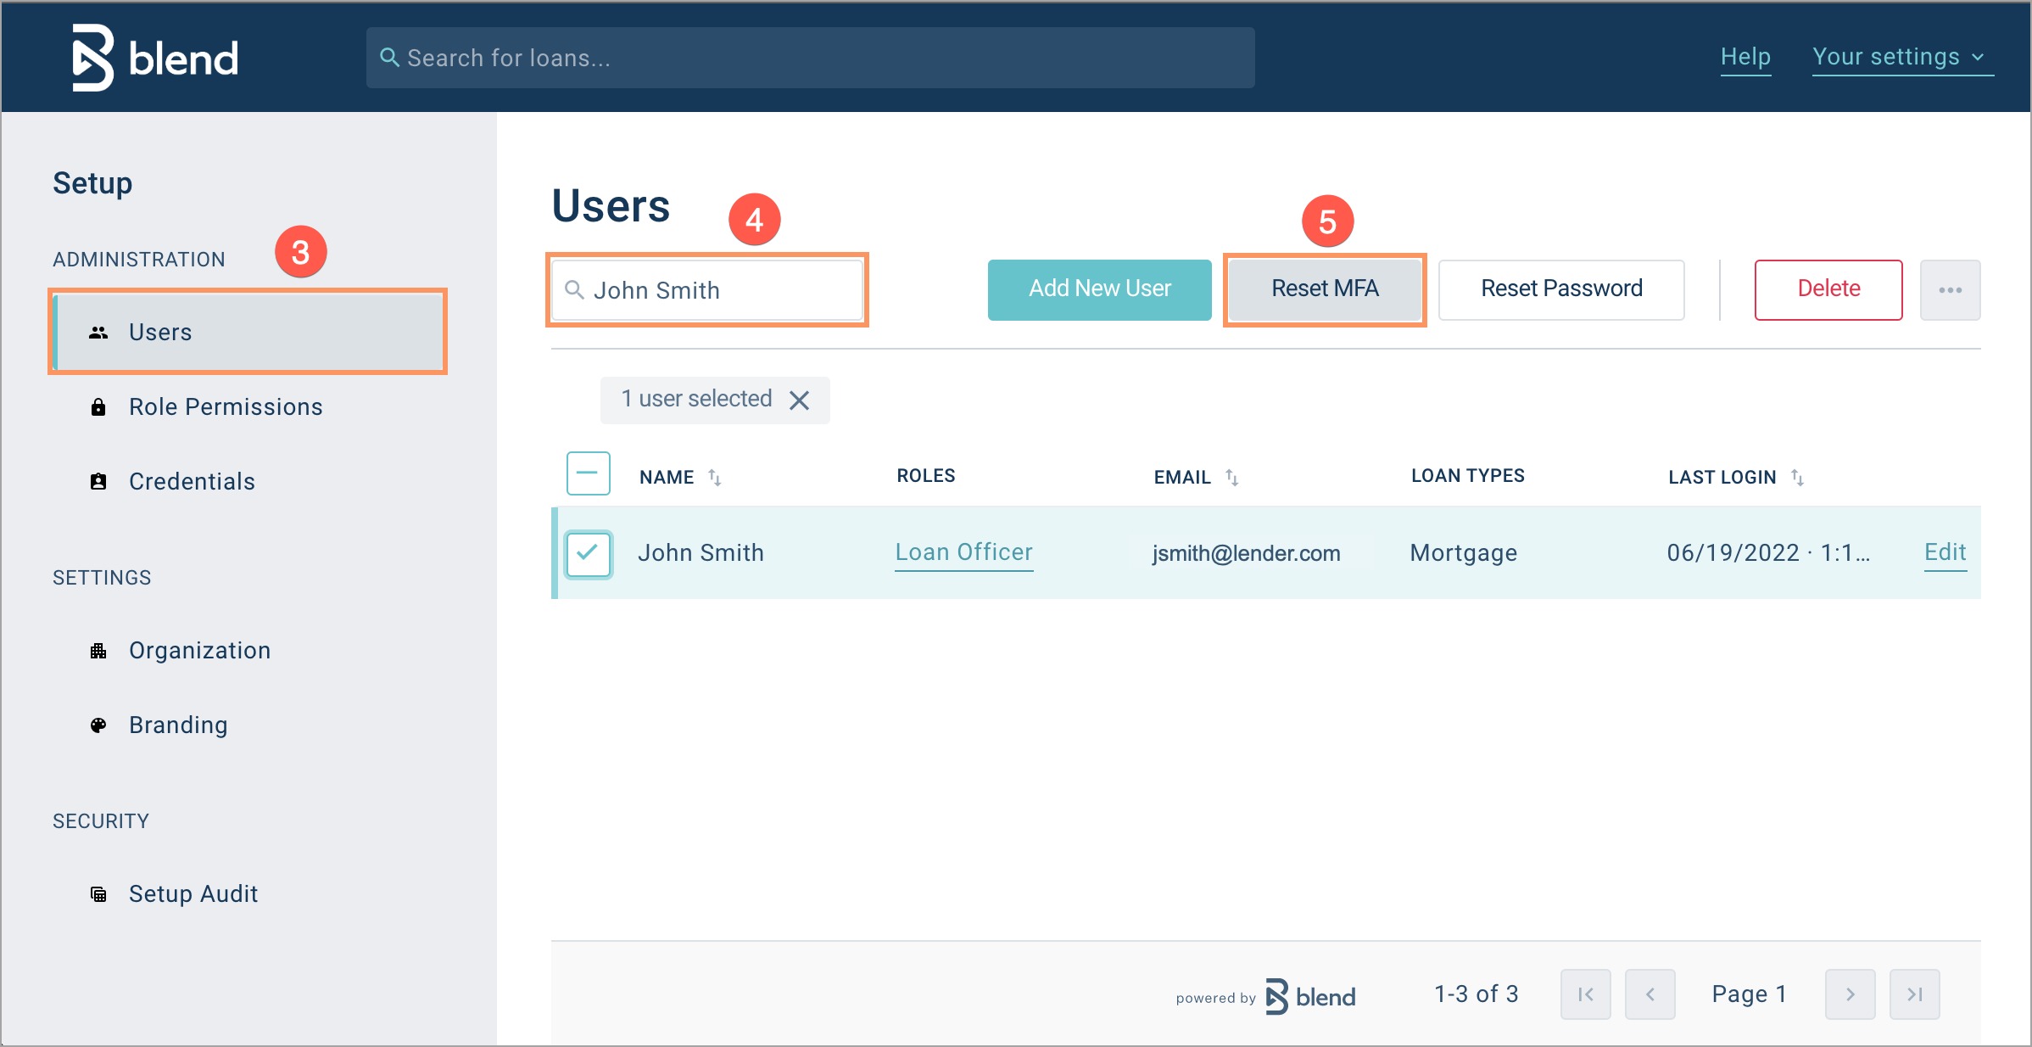Viewport: 2032px width, 1047px height.
Task: Click the Role Permissions lock icon
Action: point(98,407)
